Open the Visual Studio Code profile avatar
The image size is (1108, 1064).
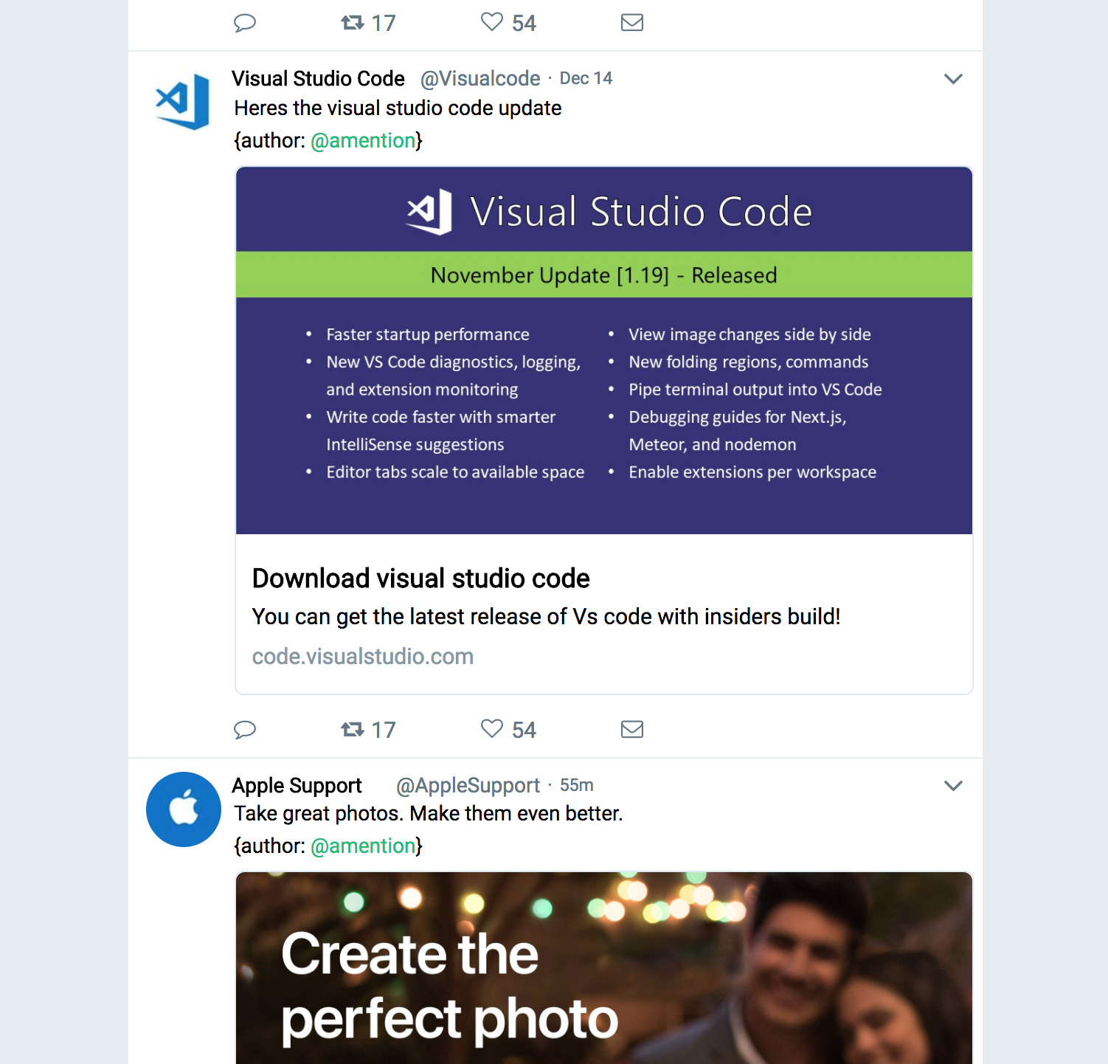coord(183,102)
